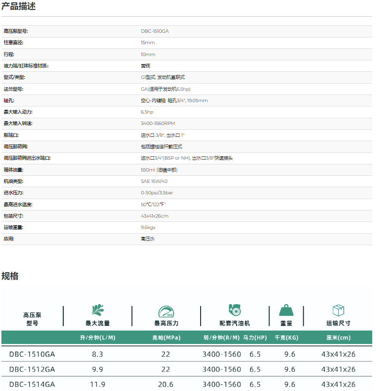This screenshot has height=391, width=376.
Task: Click the 马力(HP) column header
Action: [255, 338]
